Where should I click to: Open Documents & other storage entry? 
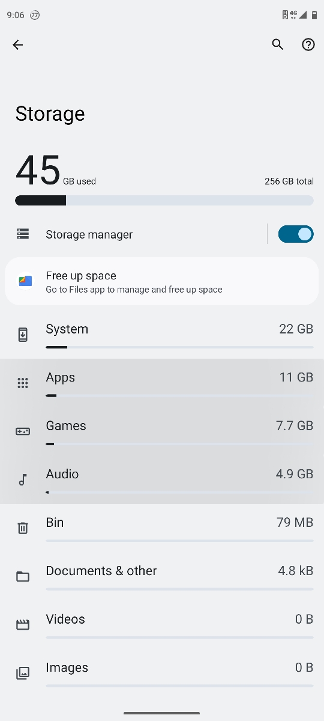(162, 576)
